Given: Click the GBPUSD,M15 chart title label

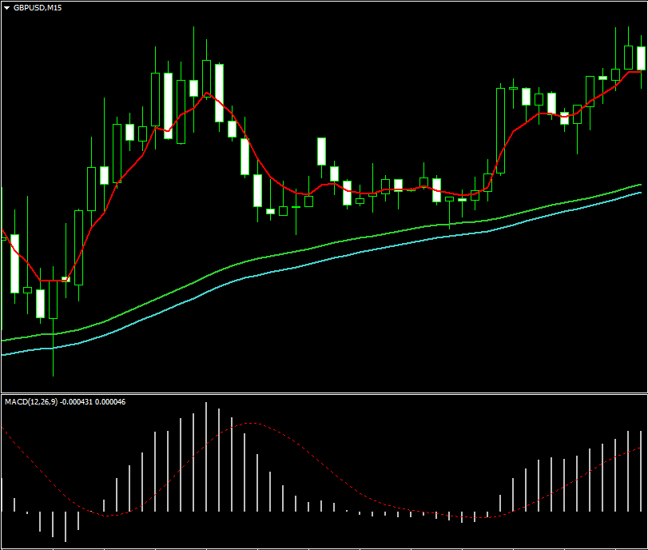Looking at the screenshot, I should click(x=36, y=7).
